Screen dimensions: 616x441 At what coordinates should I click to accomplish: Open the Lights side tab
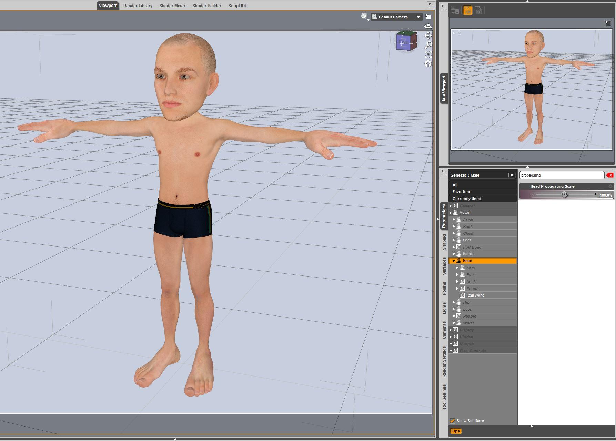444,308
